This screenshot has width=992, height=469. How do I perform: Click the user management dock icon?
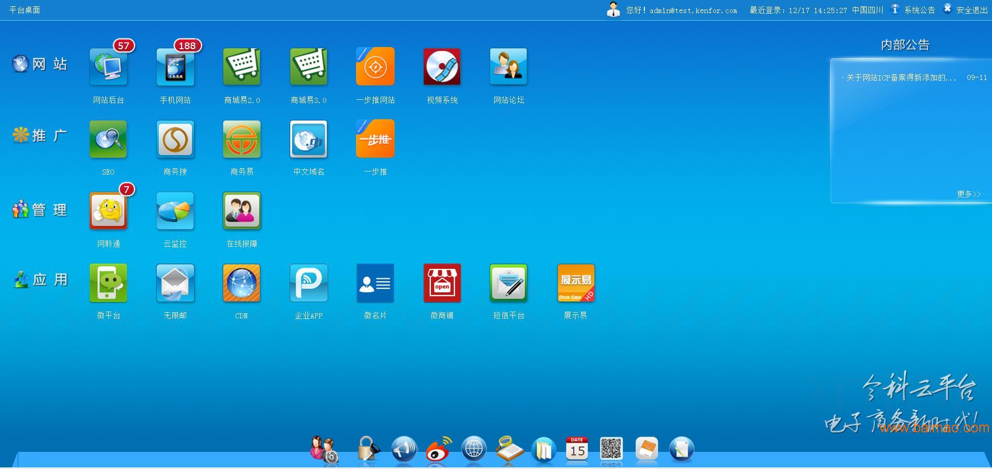[x=324, y=450]
